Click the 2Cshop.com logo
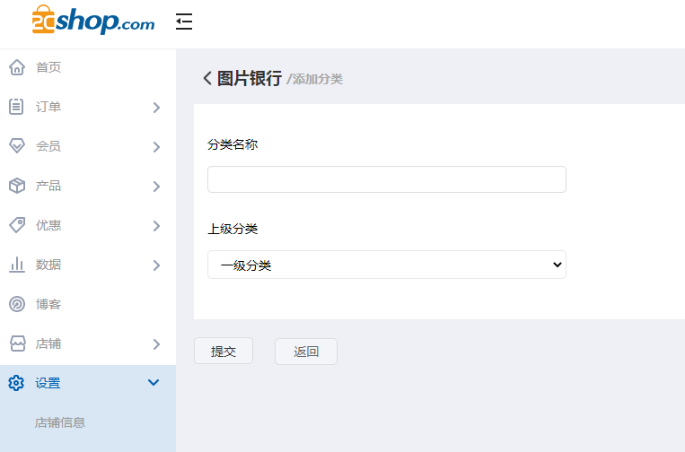The width and height of the screenshot is (685, 452). point(92,22)
